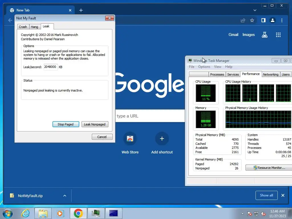This screenshot has height=219, width=292.
Task: Open Task Manager Help menu
Action: [x=229, y=67]
